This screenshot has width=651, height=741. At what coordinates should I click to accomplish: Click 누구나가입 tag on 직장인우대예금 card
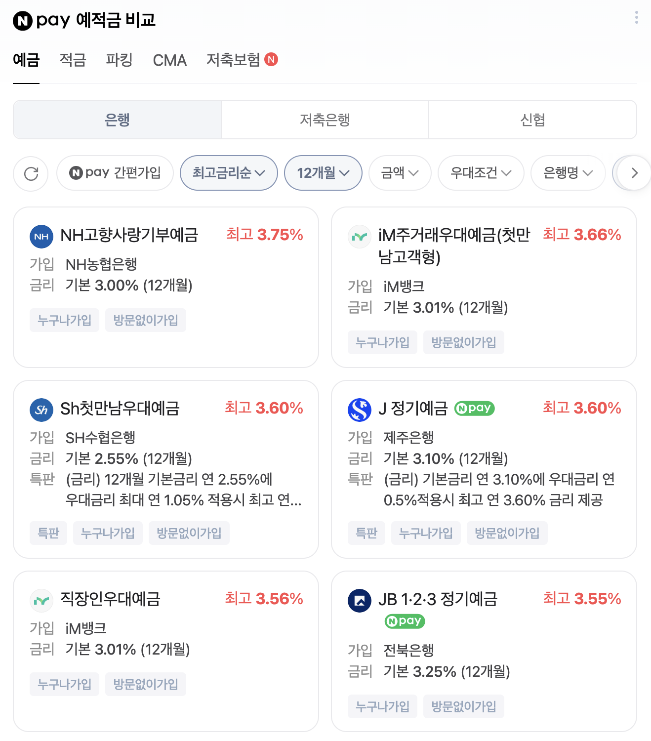(64, 684)
